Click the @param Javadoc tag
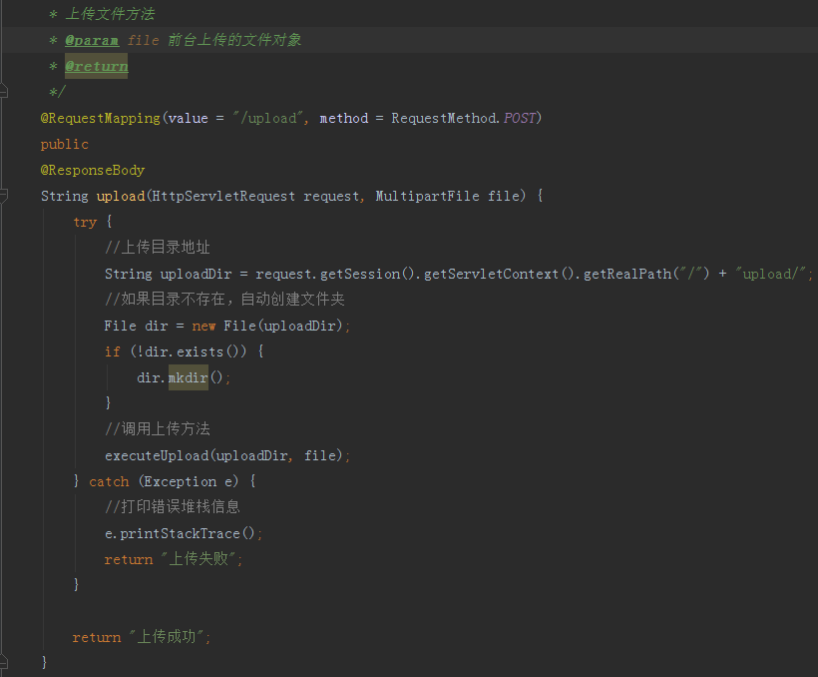The image size is (818, 677). (92, 40)
